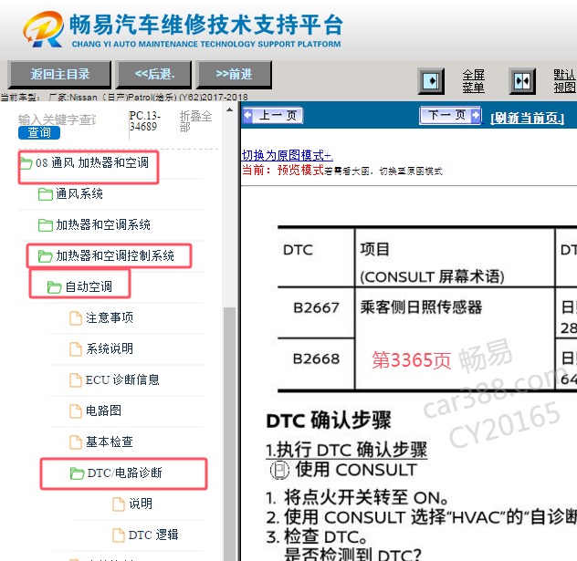This screenshot has height=561, width=577.
Task: Focus the keyword search input field
Action: point(57,119)
